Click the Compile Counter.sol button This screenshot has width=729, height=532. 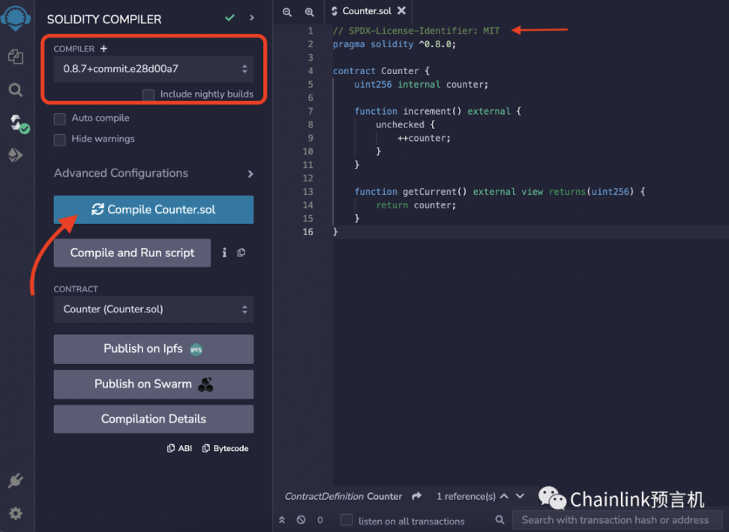tap(153, 210)
